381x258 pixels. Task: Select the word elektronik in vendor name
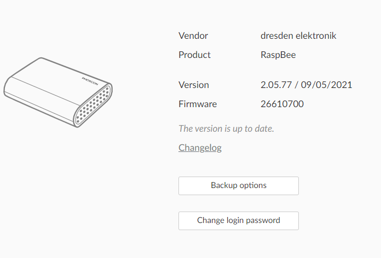[316, 36]
